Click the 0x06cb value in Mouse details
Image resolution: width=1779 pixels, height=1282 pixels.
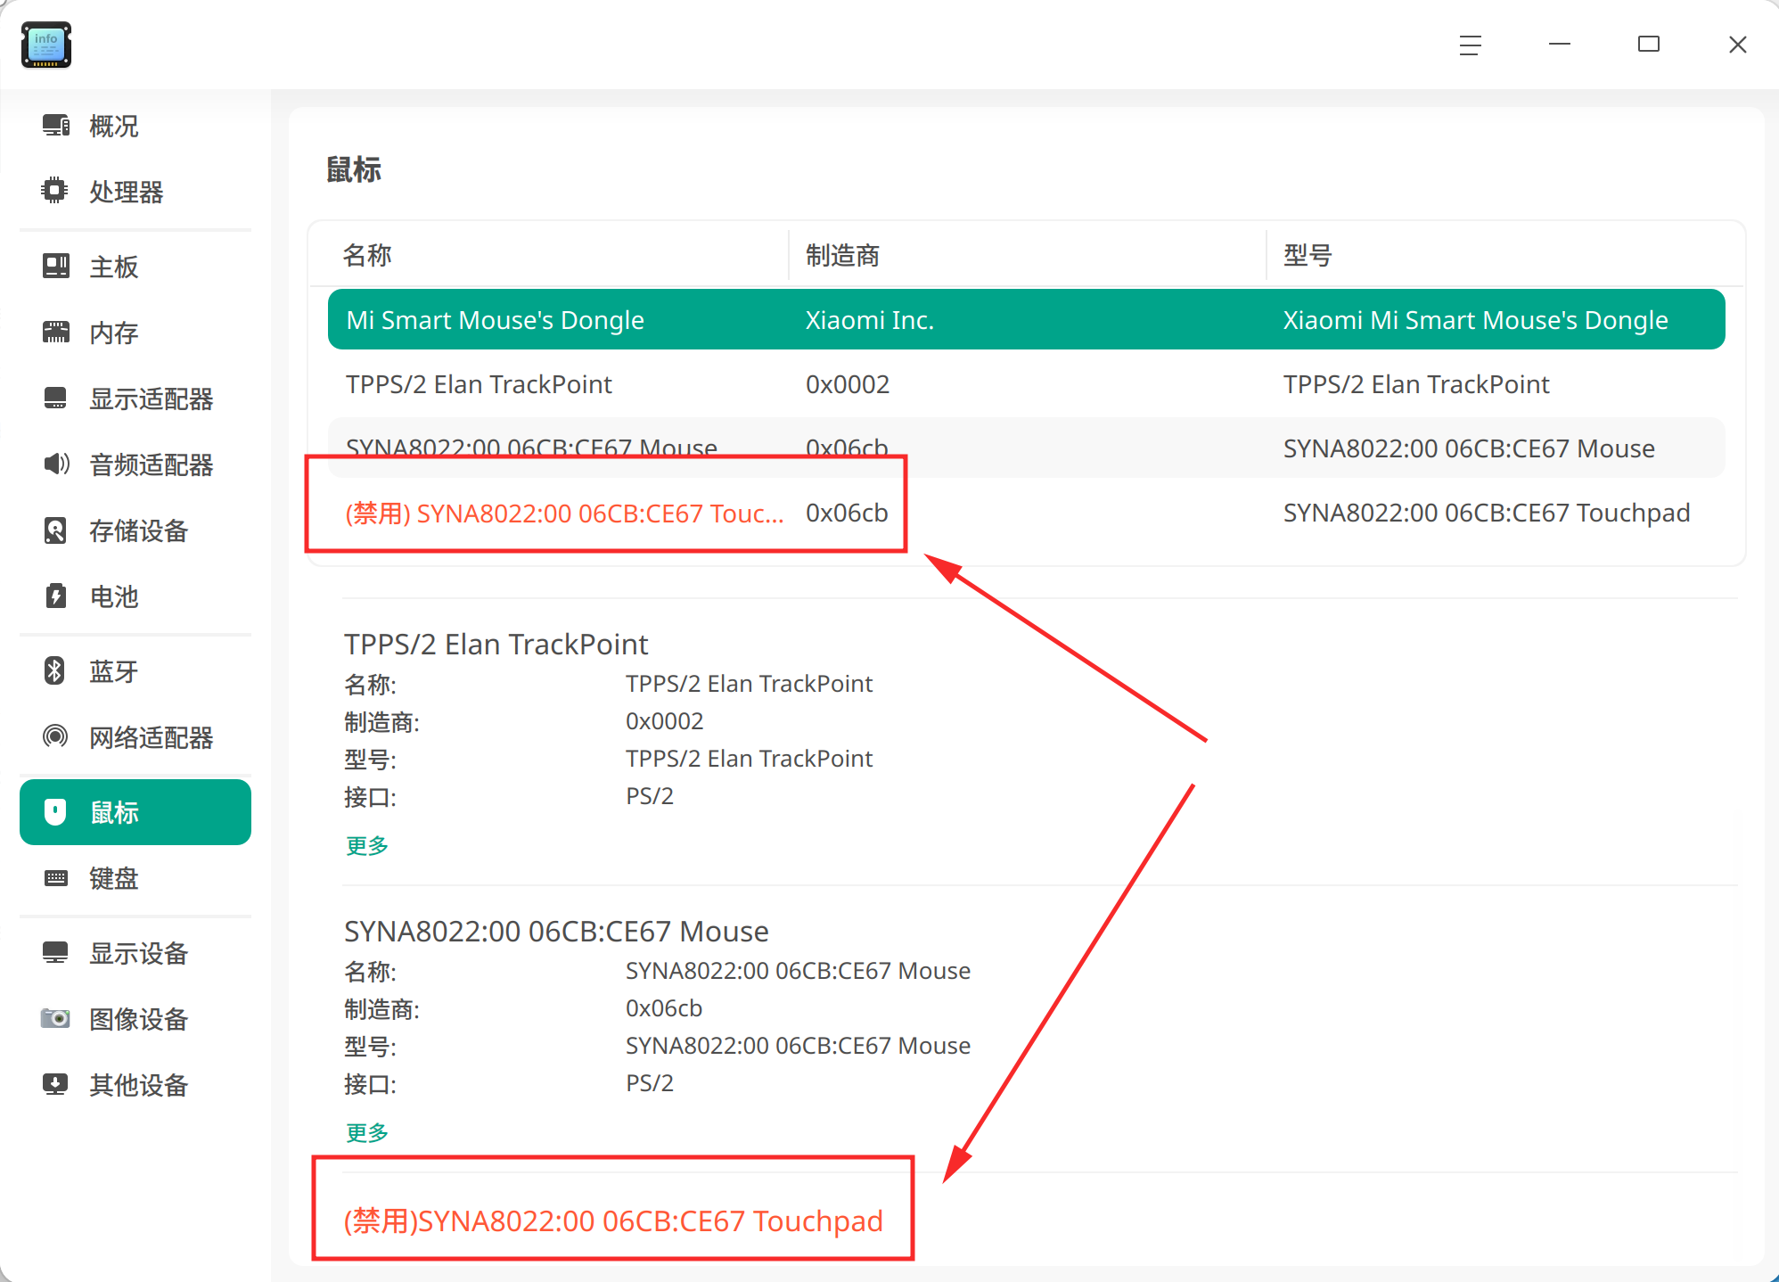click(x=664, y=1007)
